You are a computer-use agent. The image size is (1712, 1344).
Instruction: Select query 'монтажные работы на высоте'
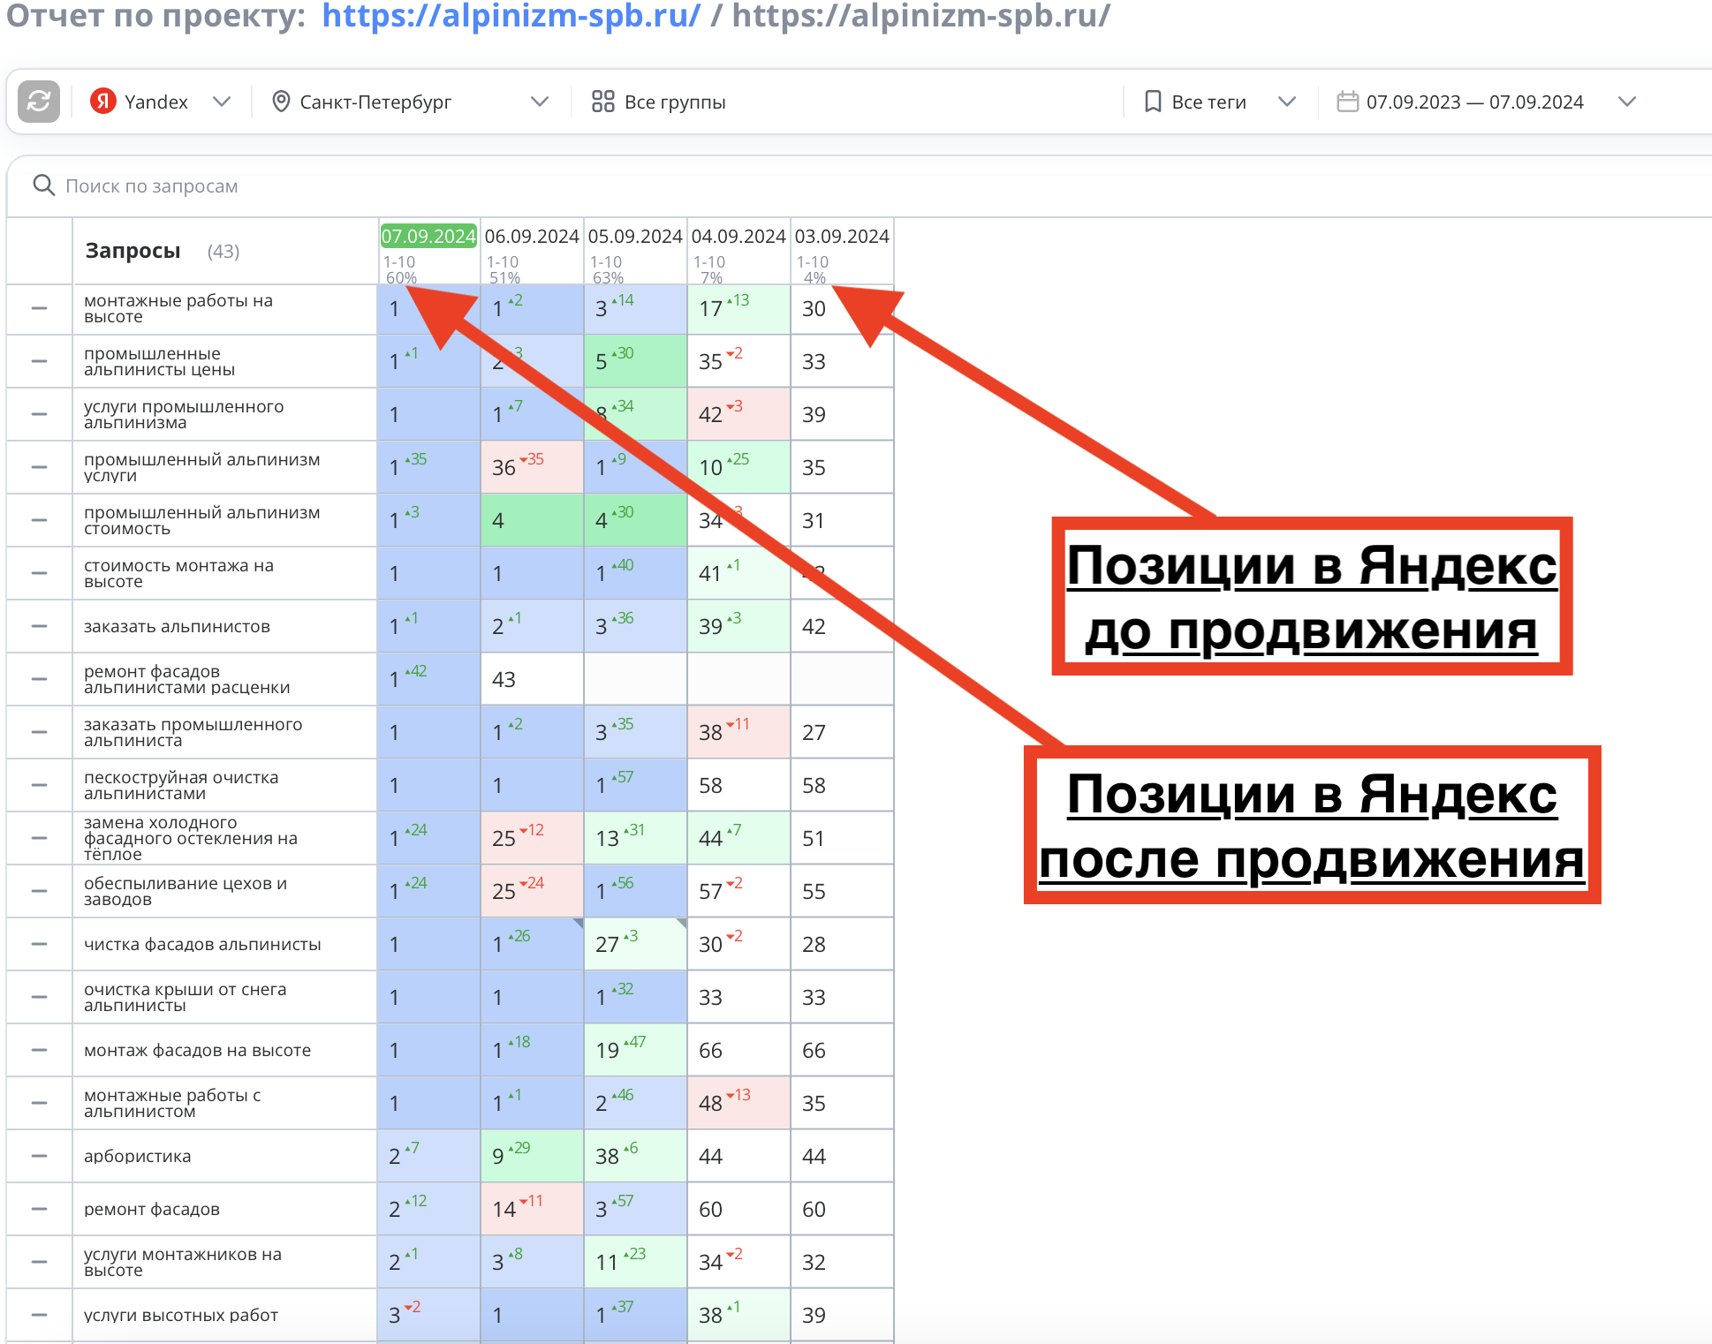(178, 308)
